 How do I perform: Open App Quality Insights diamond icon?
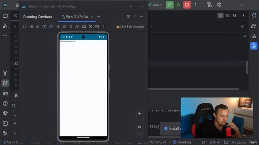[x=5, y=113]
